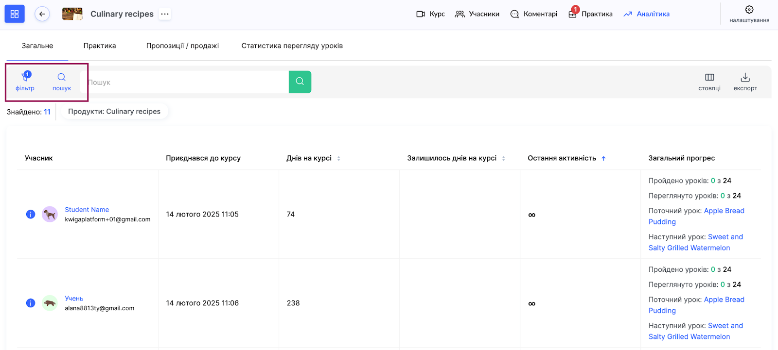Click the Пошук search input field
The image size is (778, 350).
click(187, 82)
